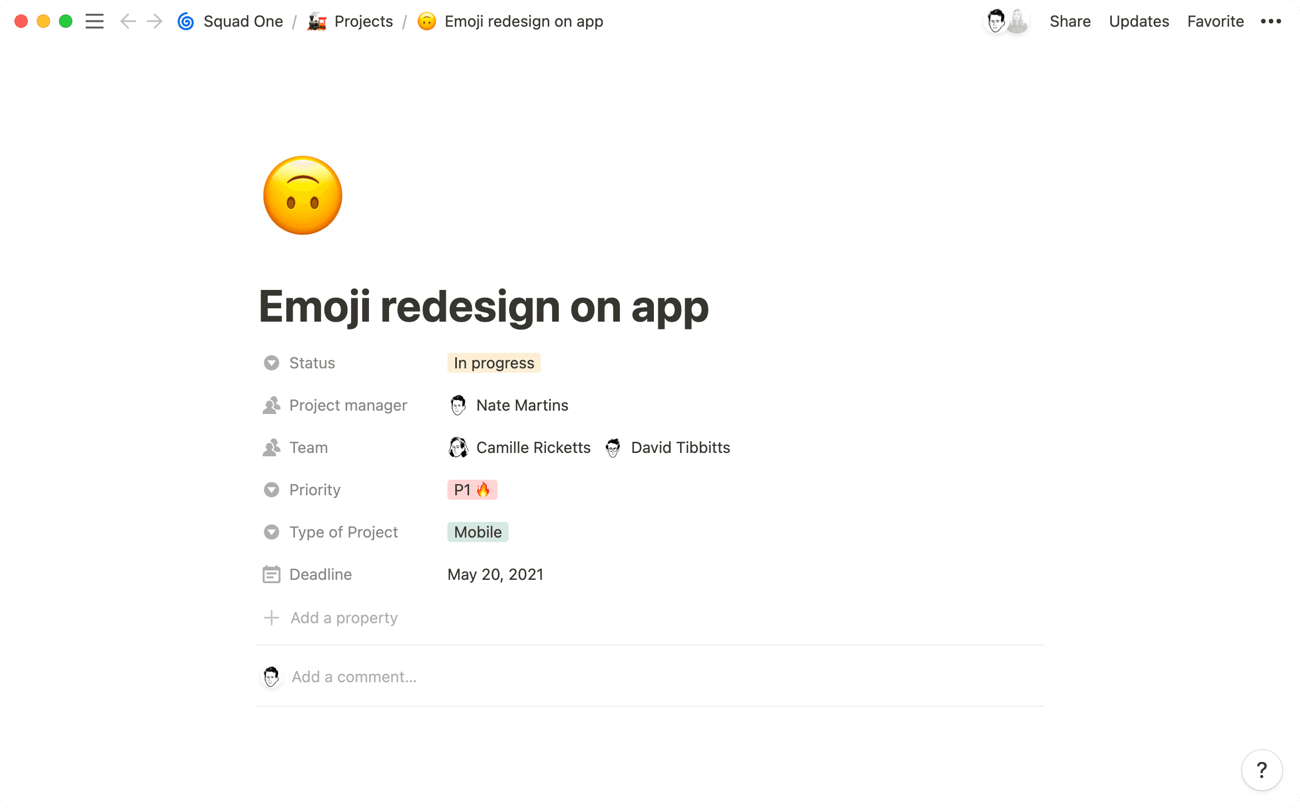
Task: Select the In progress status tag
Action: point(494,363)
